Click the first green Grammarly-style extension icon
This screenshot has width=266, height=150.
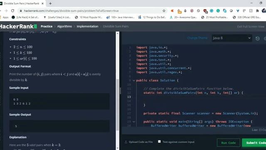212,11
